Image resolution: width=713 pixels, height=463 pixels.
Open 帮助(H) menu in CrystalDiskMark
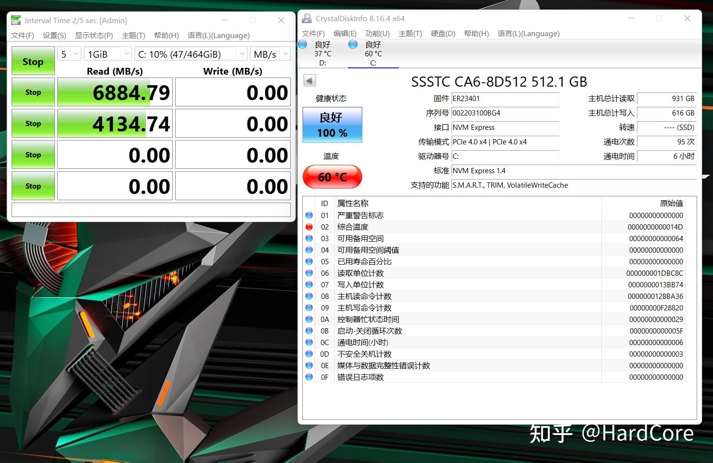coord(166,35)
